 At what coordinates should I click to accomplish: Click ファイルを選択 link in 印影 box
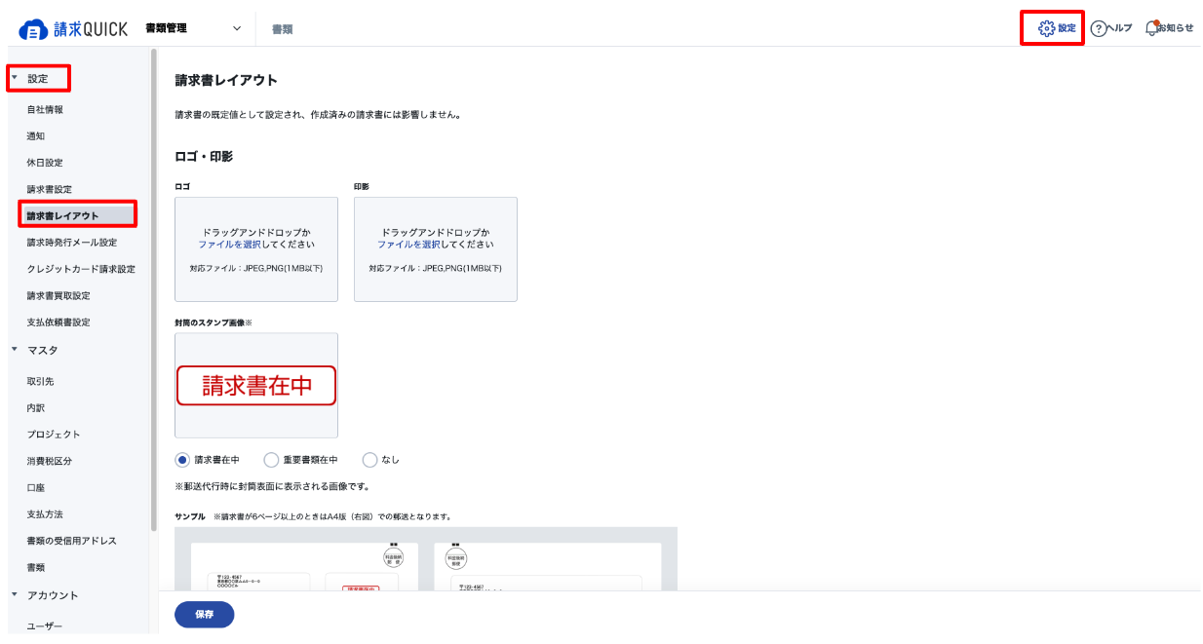409,245
